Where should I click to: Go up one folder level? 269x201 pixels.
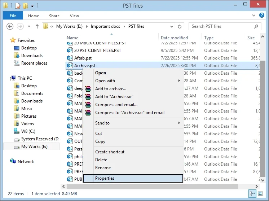[x=37, y=26]
